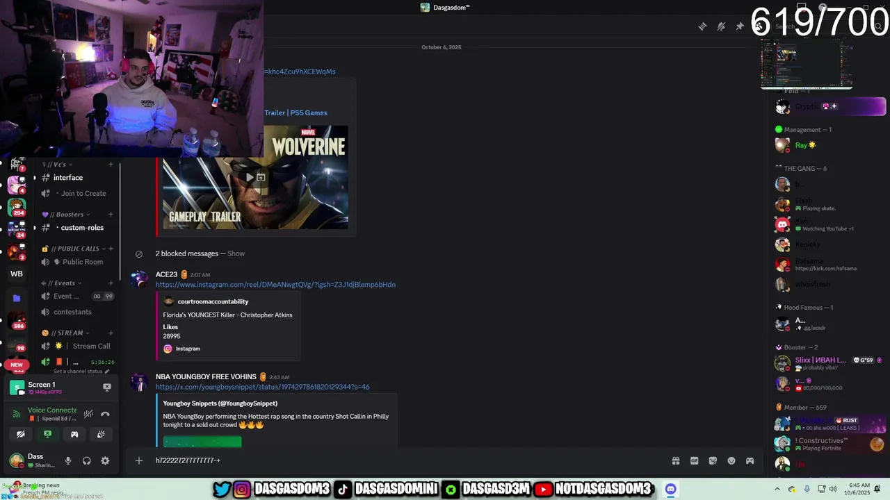Screen dimensions: 890x500
Task: Add channel to // Boosters category plus
Action: click(x=111, y=215)
